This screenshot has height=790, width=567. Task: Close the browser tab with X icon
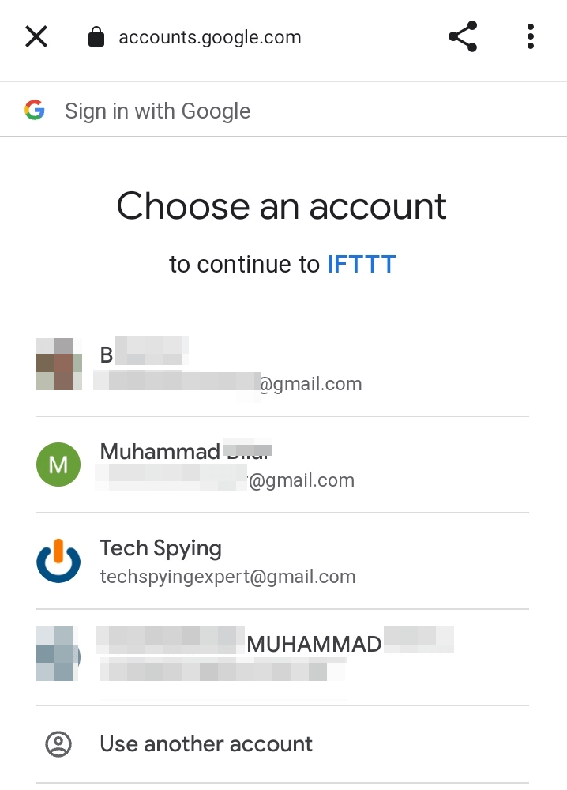coord(36,37)
